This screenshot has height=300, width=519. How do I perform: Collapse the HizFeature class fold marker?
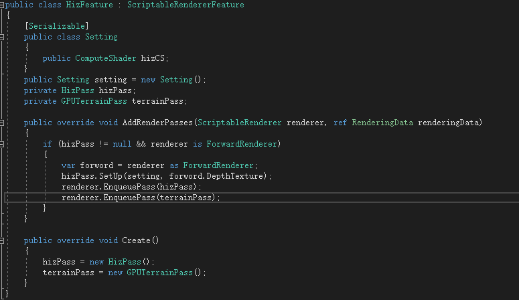tap(1, 5)
